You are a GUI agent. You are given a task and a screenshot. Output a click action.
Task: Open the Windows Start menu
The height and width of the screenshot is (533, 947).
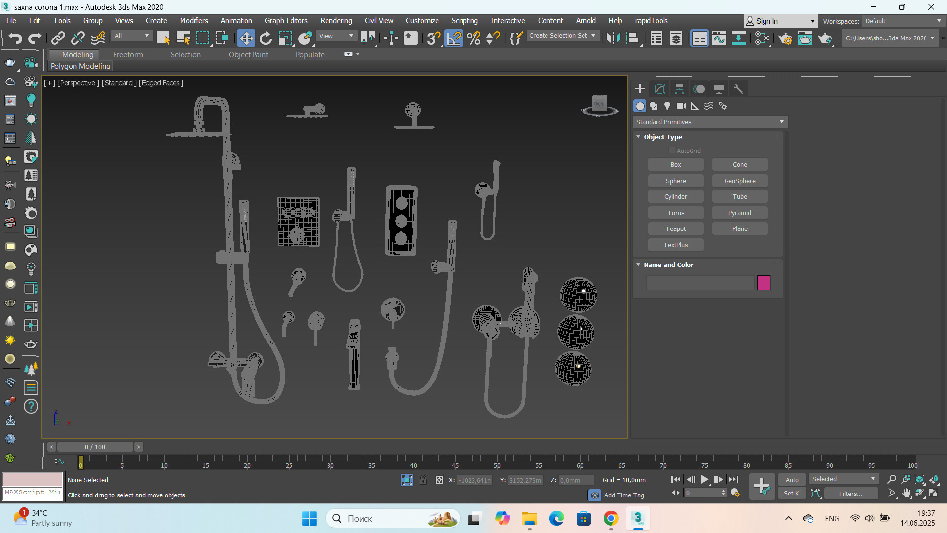(309, 518)
